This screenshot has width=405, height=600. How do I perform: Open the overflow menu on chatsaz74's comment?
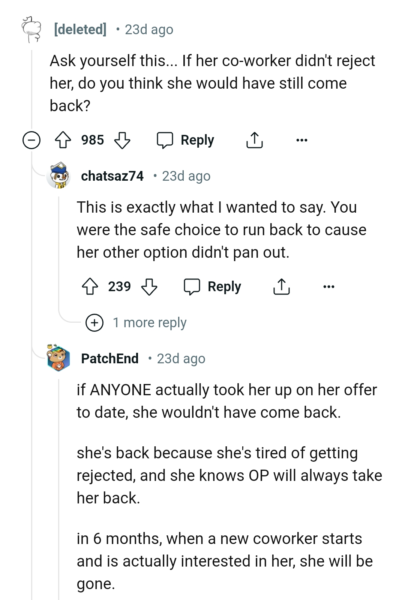pyautogui.click(x=328, y=287)
